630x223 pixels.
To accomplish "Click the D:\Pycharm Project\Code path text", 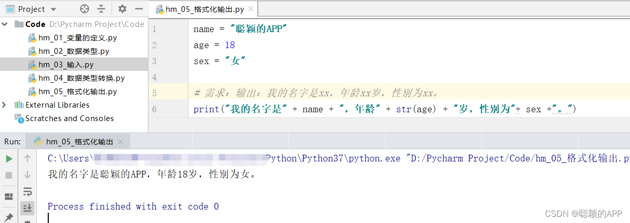I will pos(97,24).
